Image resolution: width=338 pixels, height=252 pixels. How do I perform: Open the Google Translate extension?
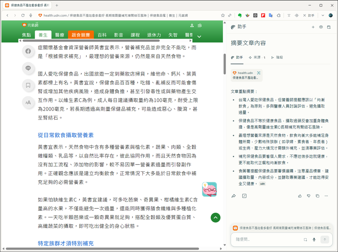click(271, 15)
